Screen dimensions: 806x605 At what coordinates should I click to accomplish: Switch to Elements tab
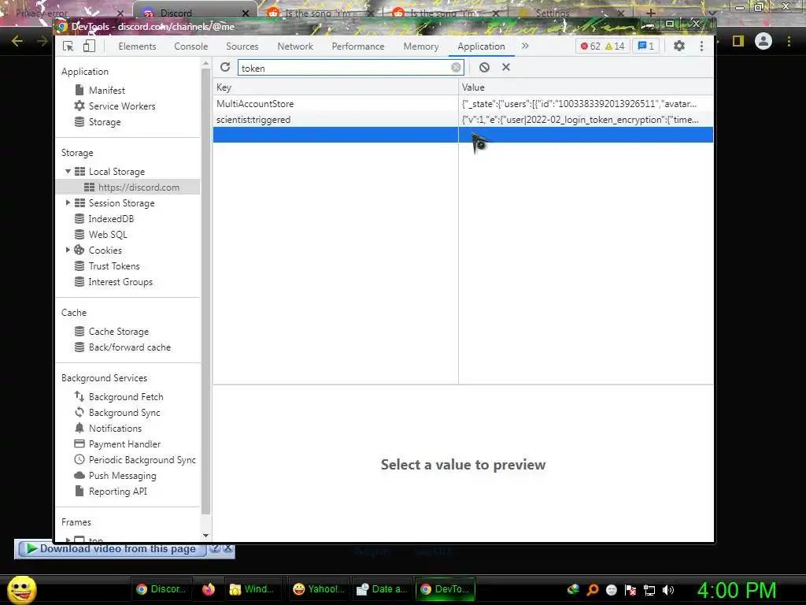[137, 46]
